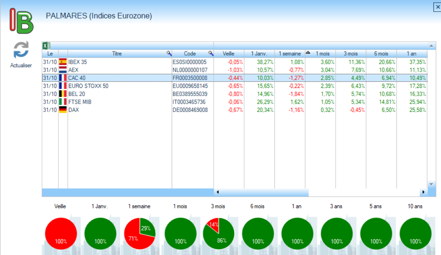Export the table with the Excel icon
The height and width of the screenshot is (255, 441).
point(46,46)
